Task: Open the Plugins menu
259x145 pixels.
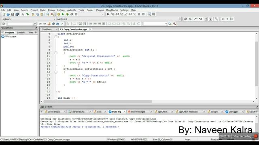Action: [x=100, y=10]
